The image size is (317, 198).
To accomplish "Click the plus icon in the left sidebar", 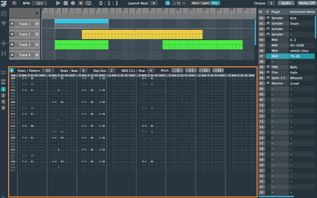I will (x=4, y=43).
